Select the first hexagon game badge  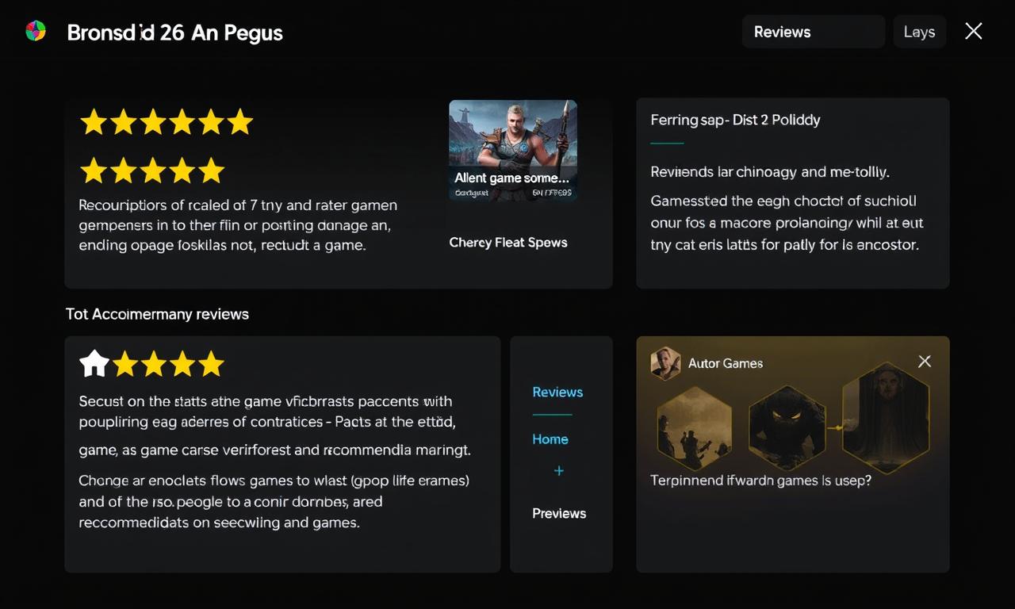pos(693,430)
